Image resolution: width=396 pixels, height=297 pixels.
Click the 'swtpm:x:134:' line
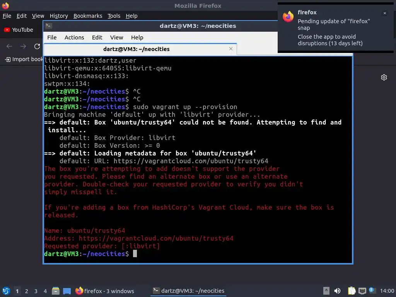(67, 84)
